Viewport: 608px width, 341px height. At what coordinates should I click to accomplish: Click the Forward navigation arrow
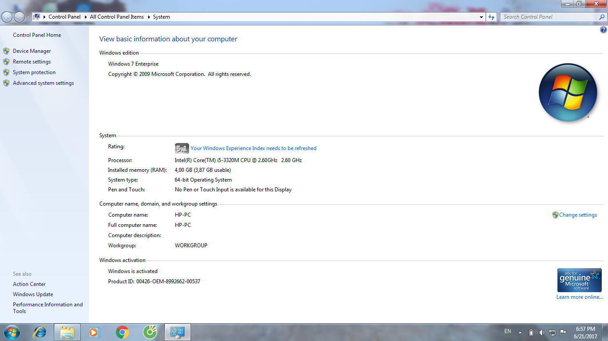coord(19,17)
